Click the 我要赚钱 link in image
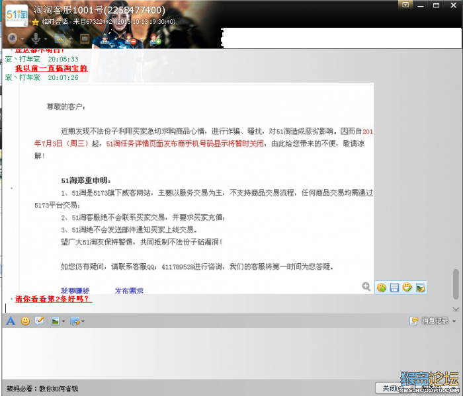The width and height of the screenshot is (463, 396). pos(75,291)
